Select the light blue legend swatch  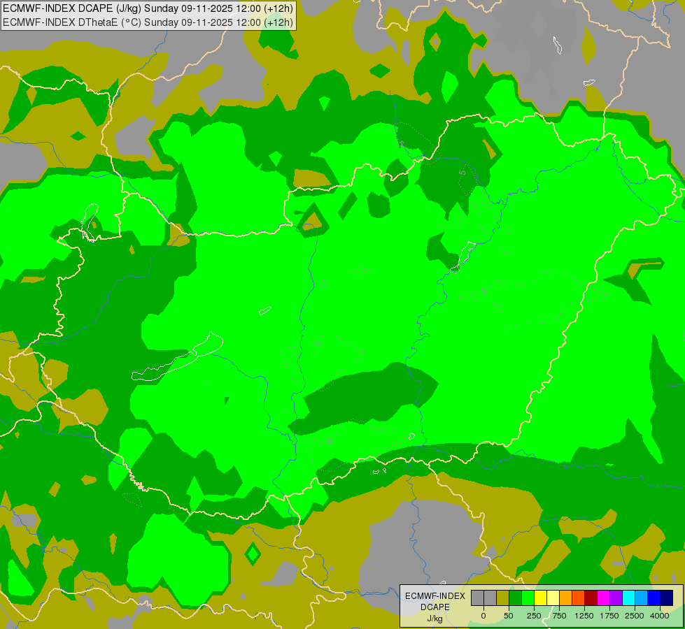click(642, 598)
